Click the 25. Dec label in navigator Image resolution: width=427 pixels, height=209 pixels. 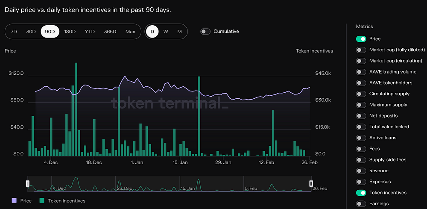pos(124,188)
